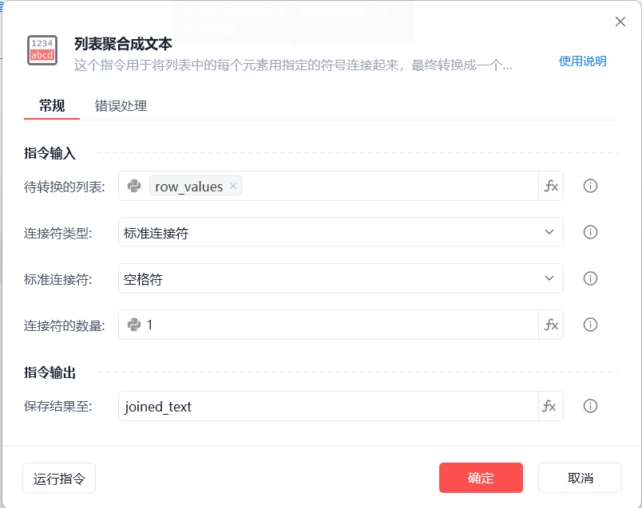This screenshot has width=642, height=508.
Task: Open info tooltip for 标准连接符
Action: click(590, 278)
